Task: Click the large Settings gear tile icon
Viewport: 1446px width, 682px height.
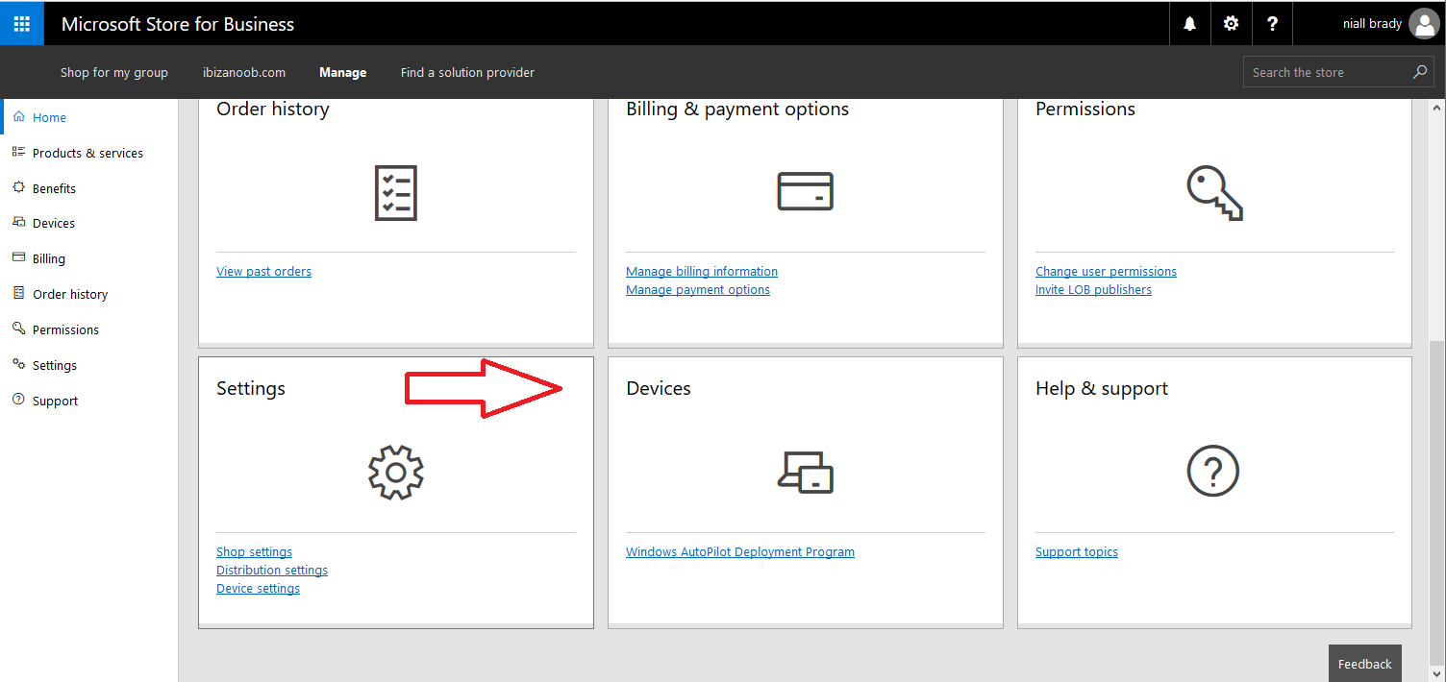Action: tap(395, 472)
